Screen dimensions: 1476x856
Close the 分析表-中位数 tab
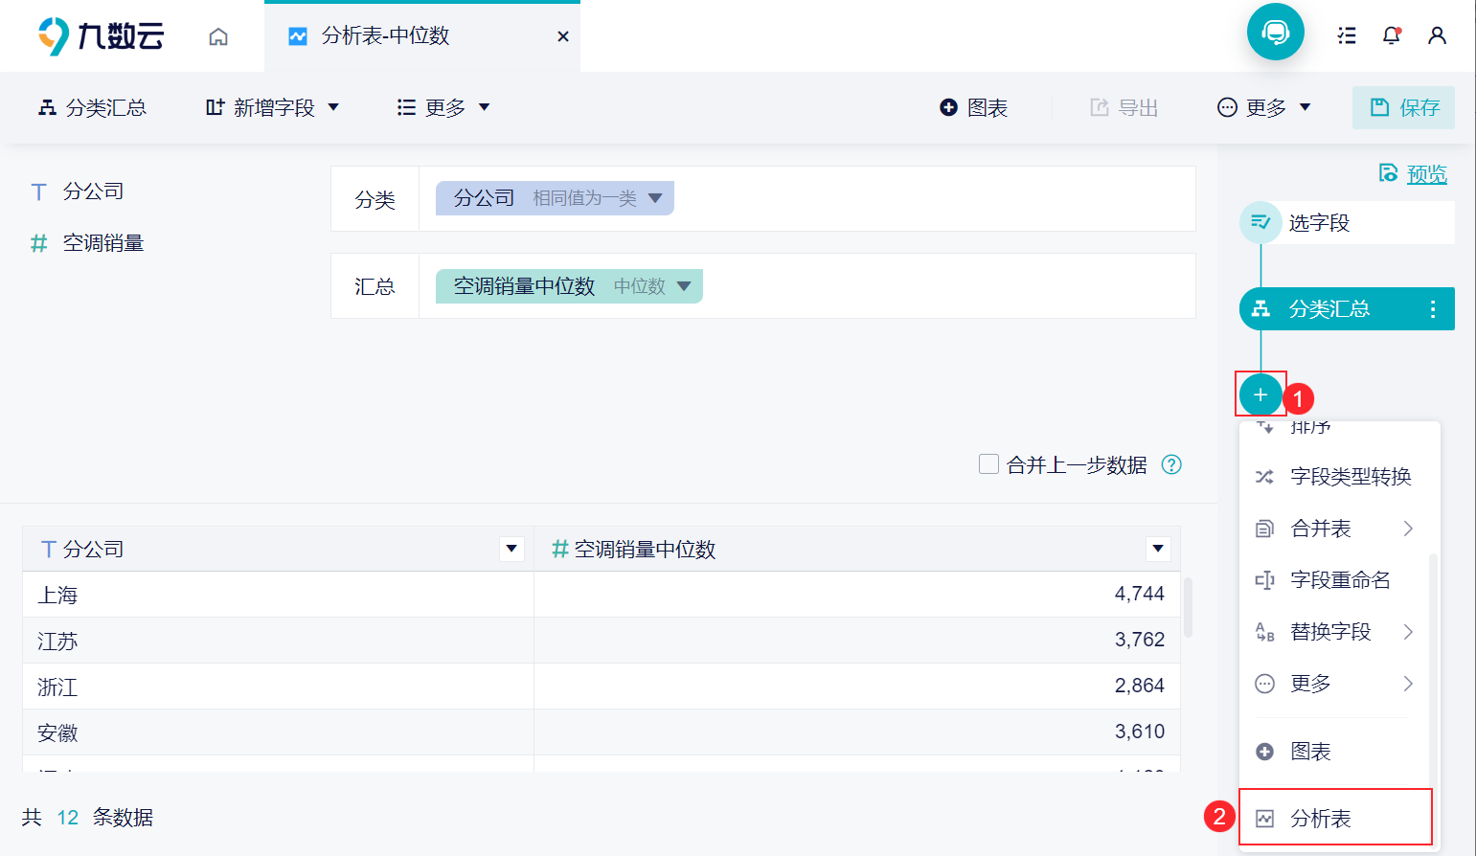[563, 36]
